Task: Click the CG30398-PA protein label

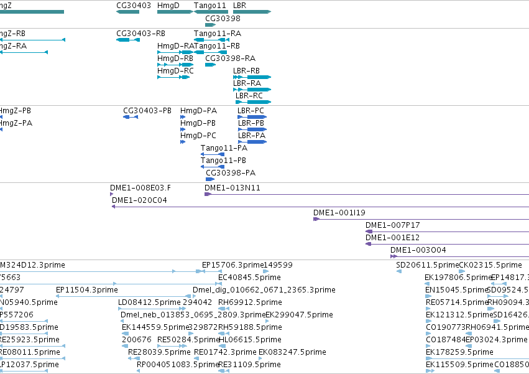Action: [x=231, y=173]
